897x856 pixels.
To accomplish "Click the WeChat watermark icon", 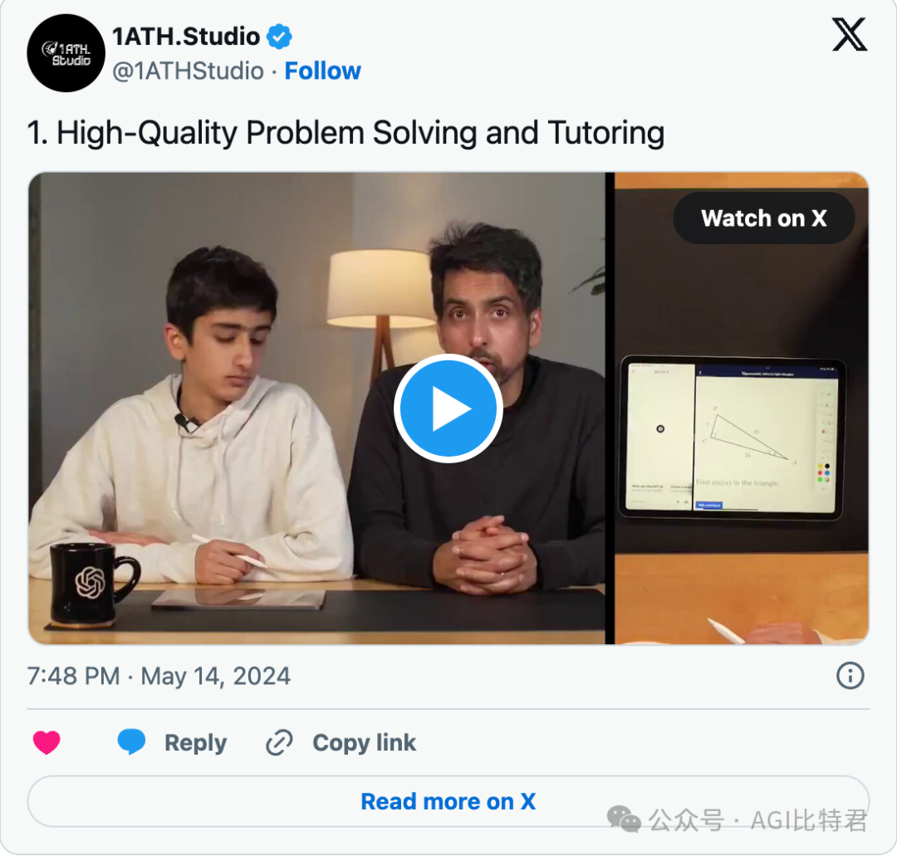I will pyautogui.click(x=624, y=819).
